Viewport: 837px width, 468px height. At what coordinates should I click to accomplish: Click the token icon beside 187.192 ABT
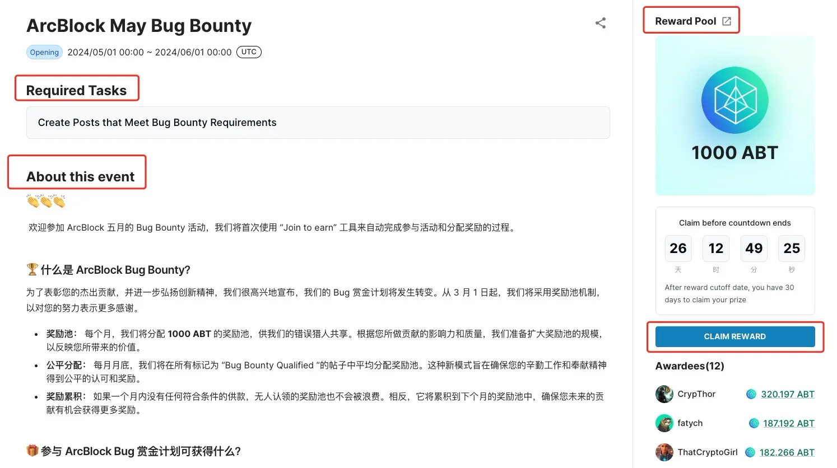tap(754, 423)
